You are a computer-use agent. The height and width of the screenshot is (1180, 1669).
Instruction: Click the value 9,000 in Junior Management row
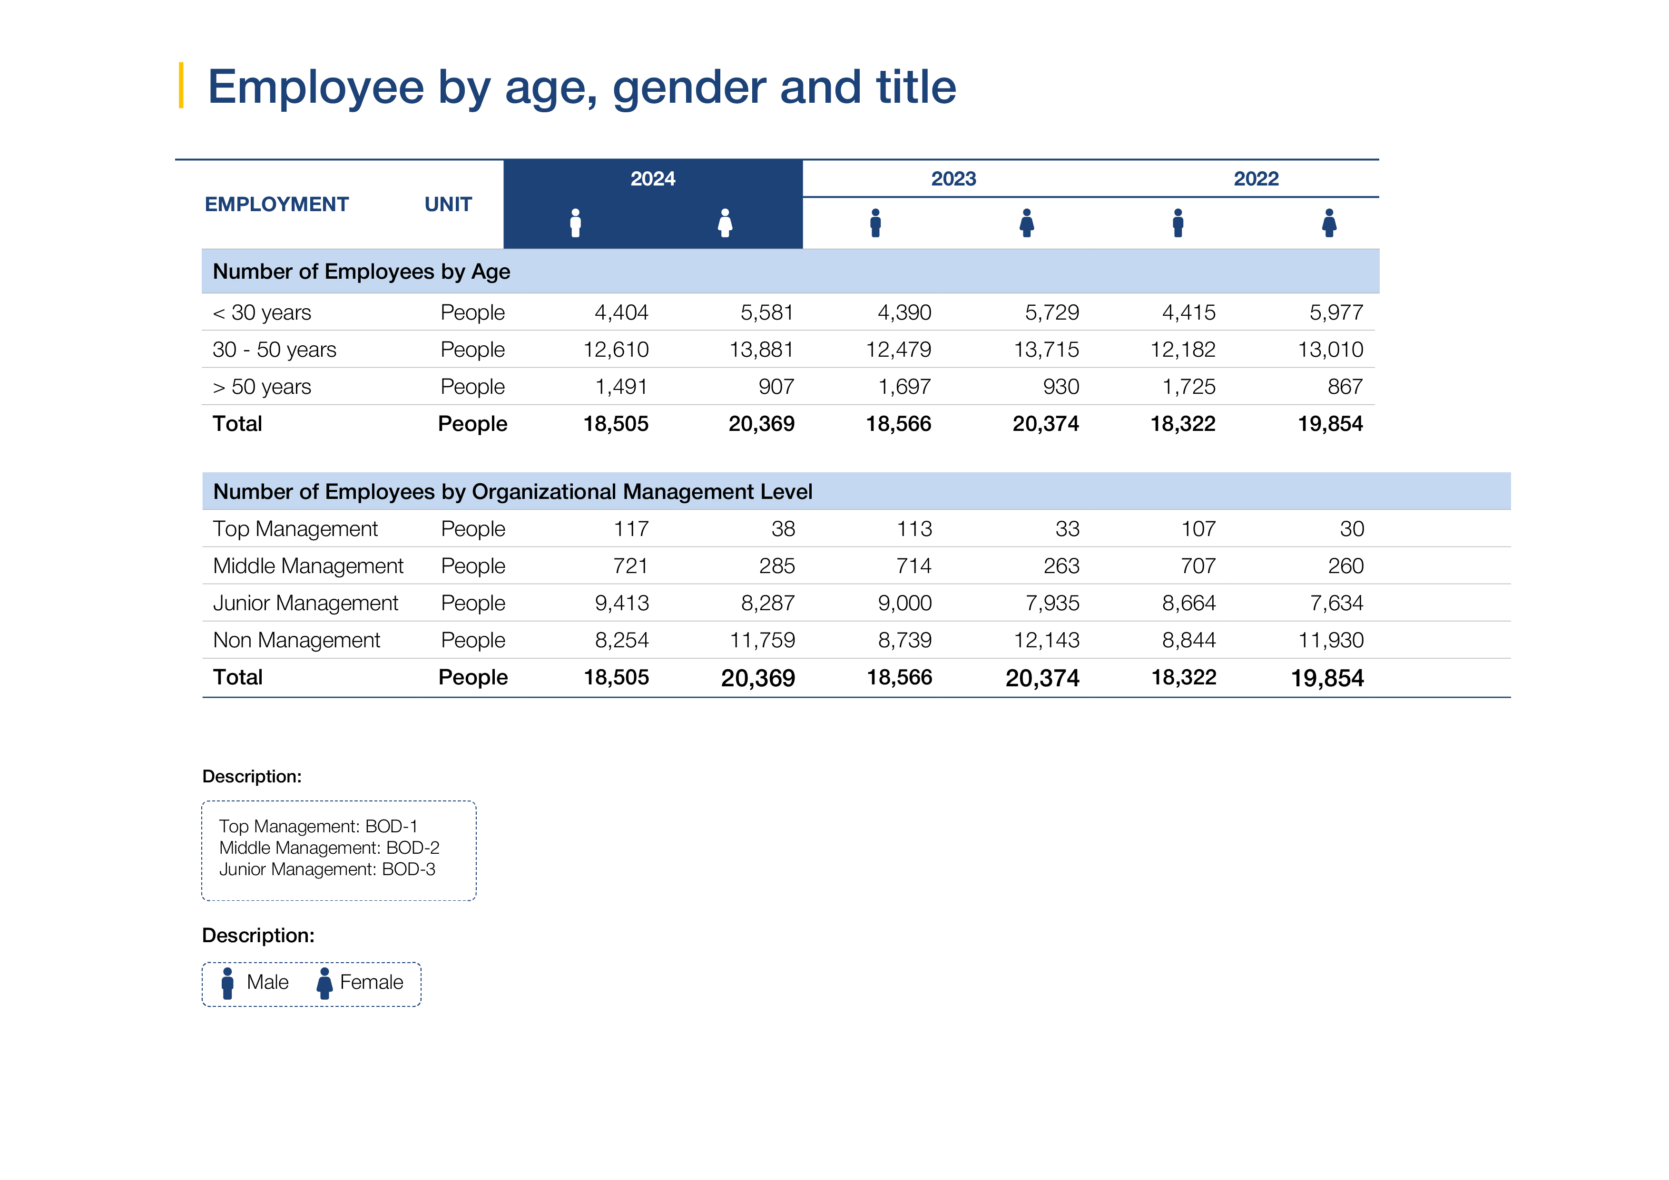(x=905, y=603)
